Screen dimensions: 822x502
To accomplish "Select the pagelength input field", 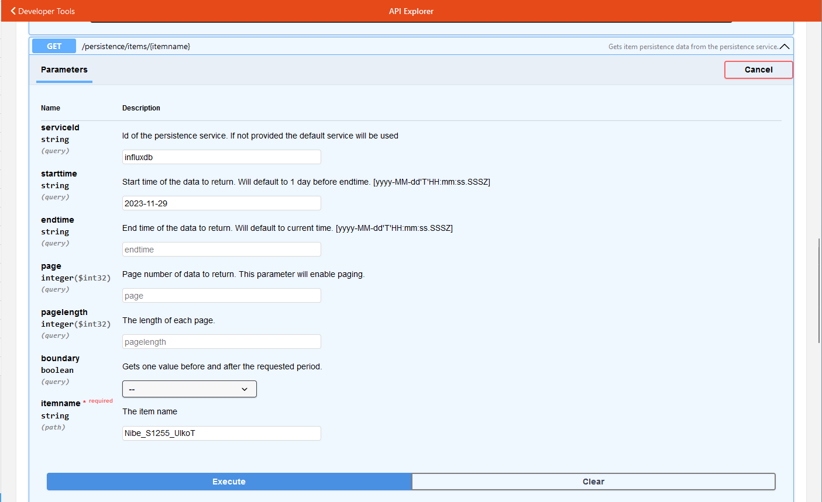I will [x=221, y=341].
